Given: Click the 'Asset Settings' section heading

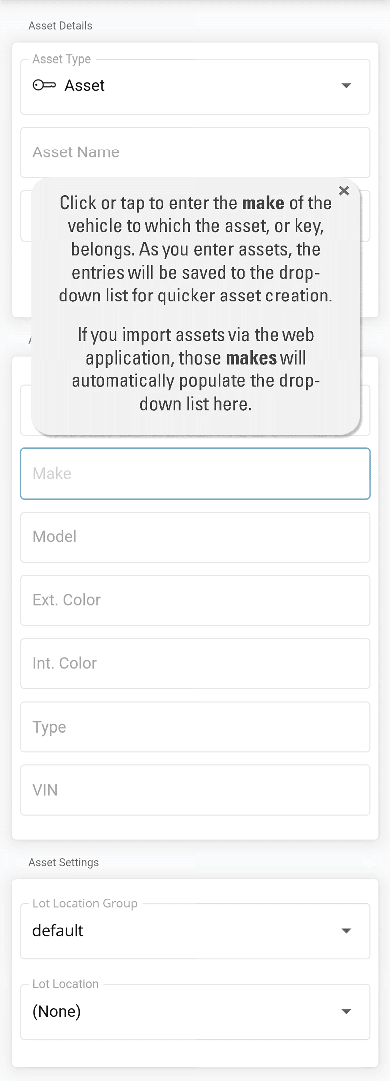Looking at the screenshot, I should (63, 862).
